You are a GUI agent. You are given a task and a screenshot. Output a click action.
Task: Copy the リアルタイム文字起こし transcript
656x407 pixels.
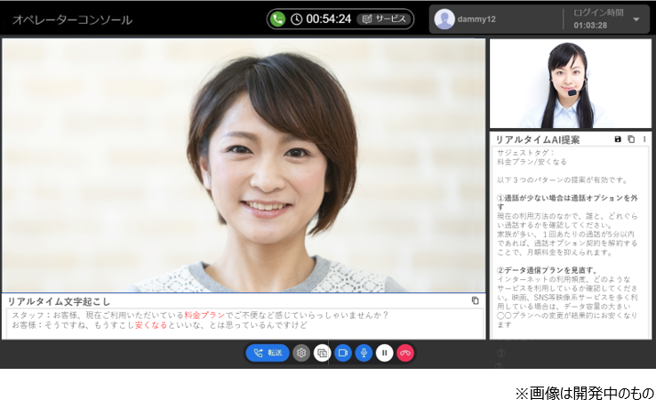coord(475,300)
